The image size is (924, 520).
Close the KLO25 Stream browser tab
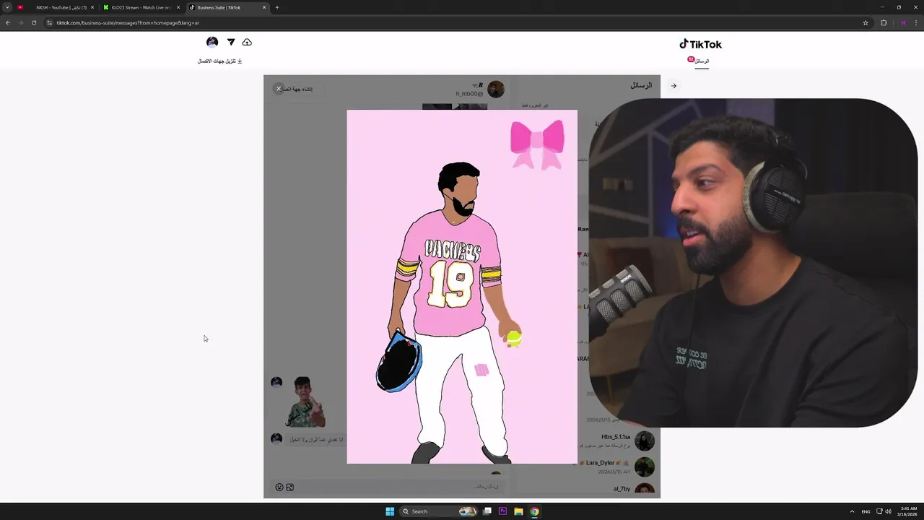(178, 7)
